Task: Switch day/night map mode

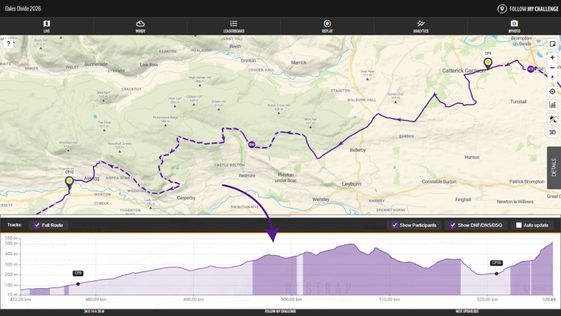Action: (x=552, y=119)
